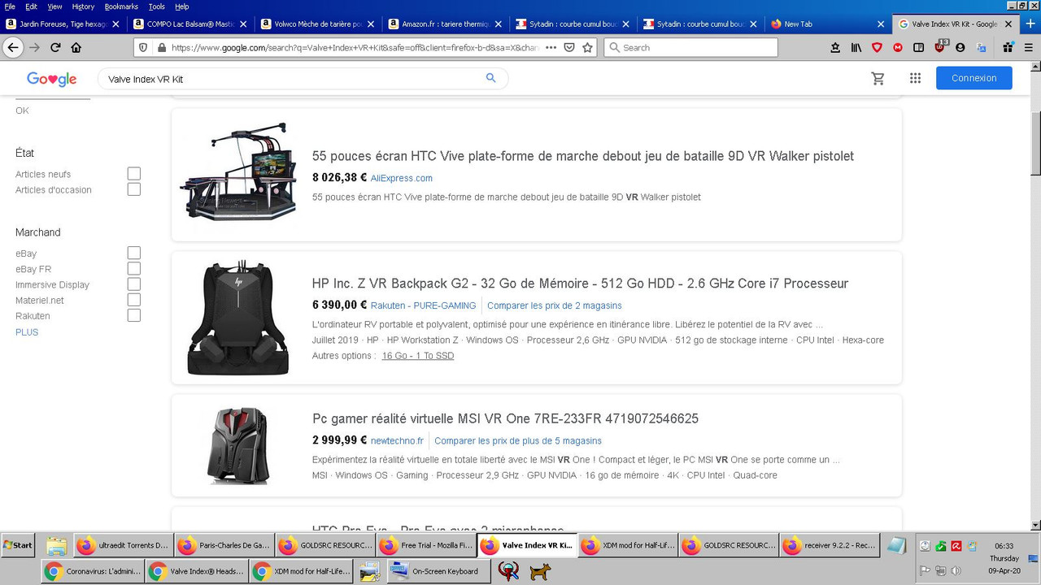
Task: Open the Bookmarks menu
Action: (121, 6)
